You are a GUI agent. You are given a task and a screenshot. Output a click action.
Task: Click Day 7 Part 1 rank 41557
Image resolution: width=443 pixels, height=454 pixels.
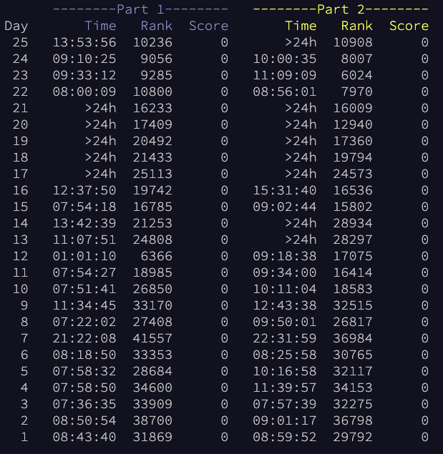[152, 338]
